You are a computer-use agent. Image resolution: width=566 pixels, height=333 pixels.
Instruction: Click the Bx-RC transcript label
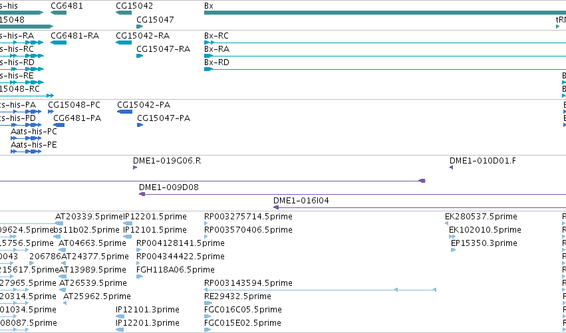click(x=217, y=36)
